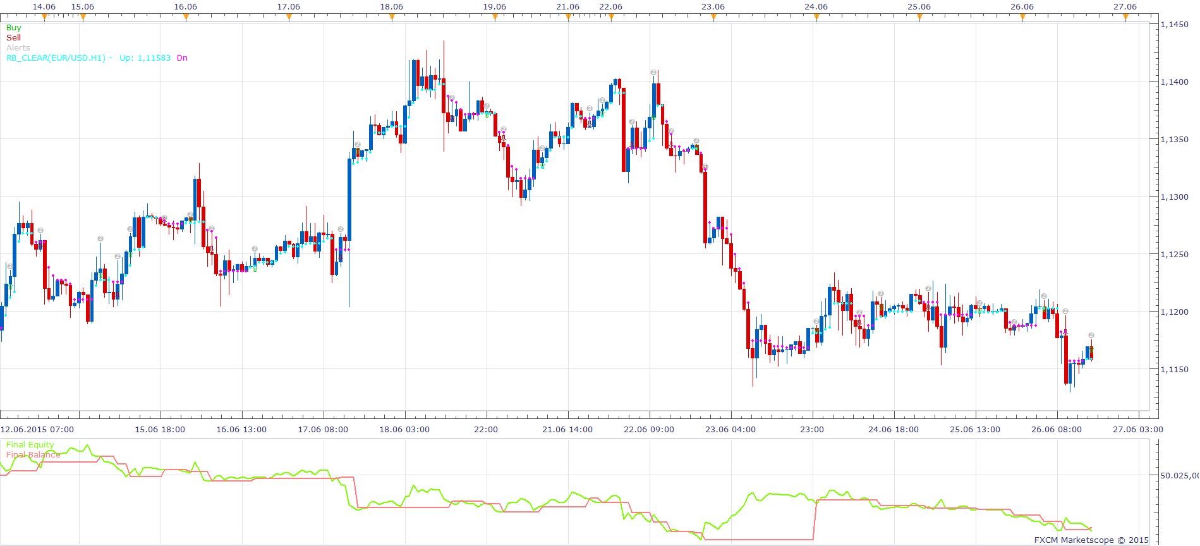Viewport: 1200px width, 546px height.
Task: Click the Up: 1,11583 indicator value
Action: pos(145,58)
